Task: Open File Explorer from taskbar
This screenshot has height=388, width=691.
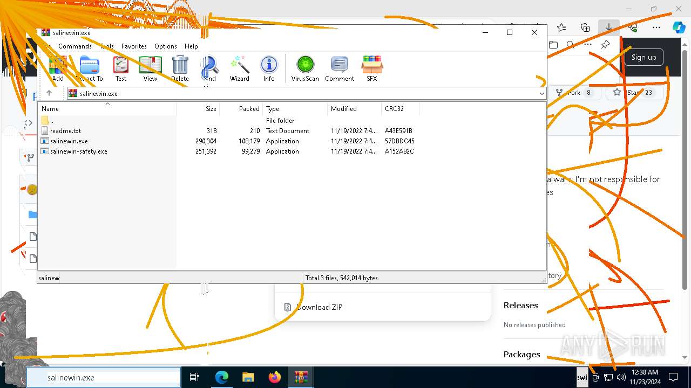Action: point(248,377)
